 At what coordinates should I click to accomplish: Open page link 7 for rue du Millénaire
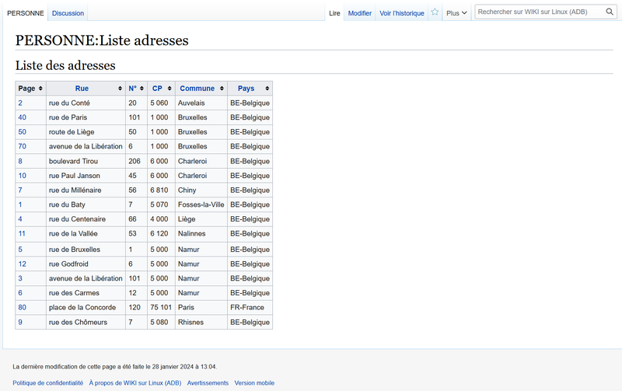pos(20,190)
